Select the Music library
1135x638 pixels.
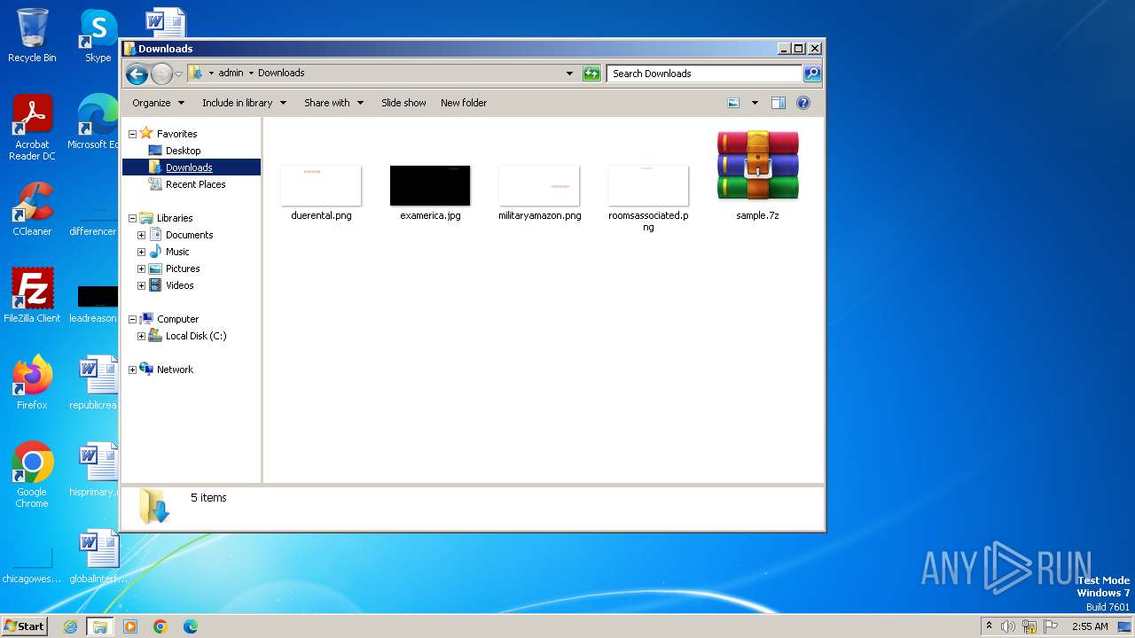[x=177, y=252]
